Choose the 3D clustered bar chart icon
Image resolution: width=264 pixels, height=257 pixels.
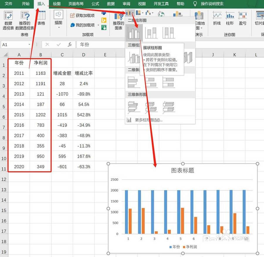coord(134,107)
